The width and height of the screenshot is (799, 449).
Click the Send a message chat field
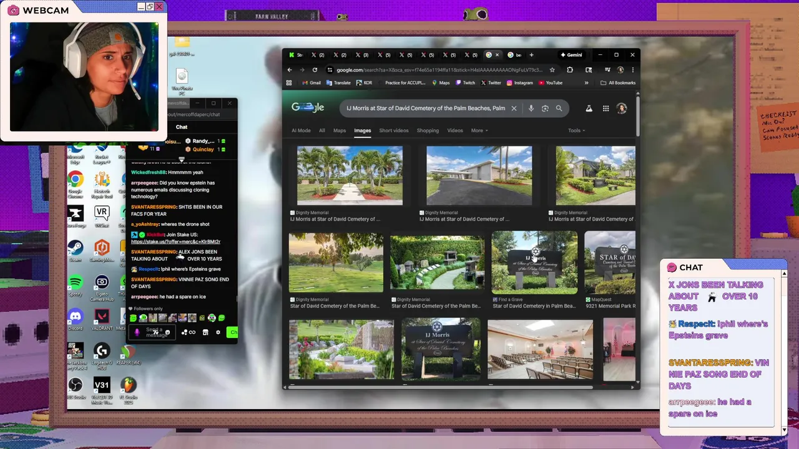tap(152, 332)
